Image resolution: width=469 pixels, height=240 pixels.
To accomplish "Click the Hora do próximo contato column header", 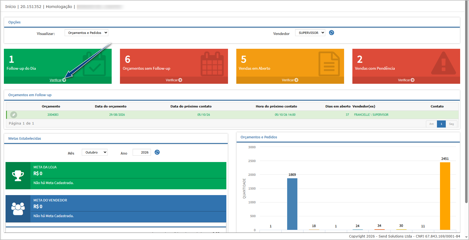I will coord(276,106).
